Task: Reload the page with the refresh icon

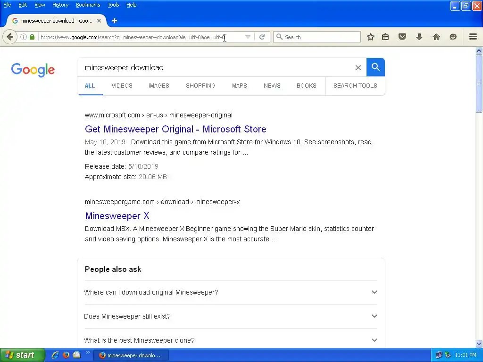Action: [x=262, y=37]
